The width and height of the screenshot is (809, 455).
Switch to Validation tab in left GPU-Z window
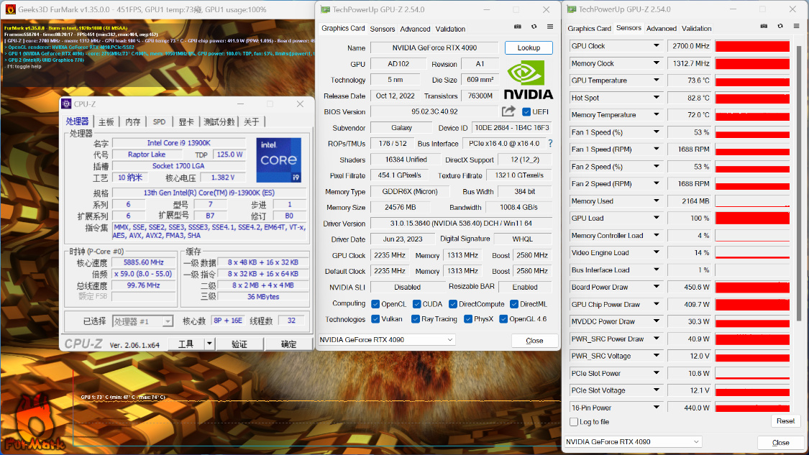tap(450, 29)
